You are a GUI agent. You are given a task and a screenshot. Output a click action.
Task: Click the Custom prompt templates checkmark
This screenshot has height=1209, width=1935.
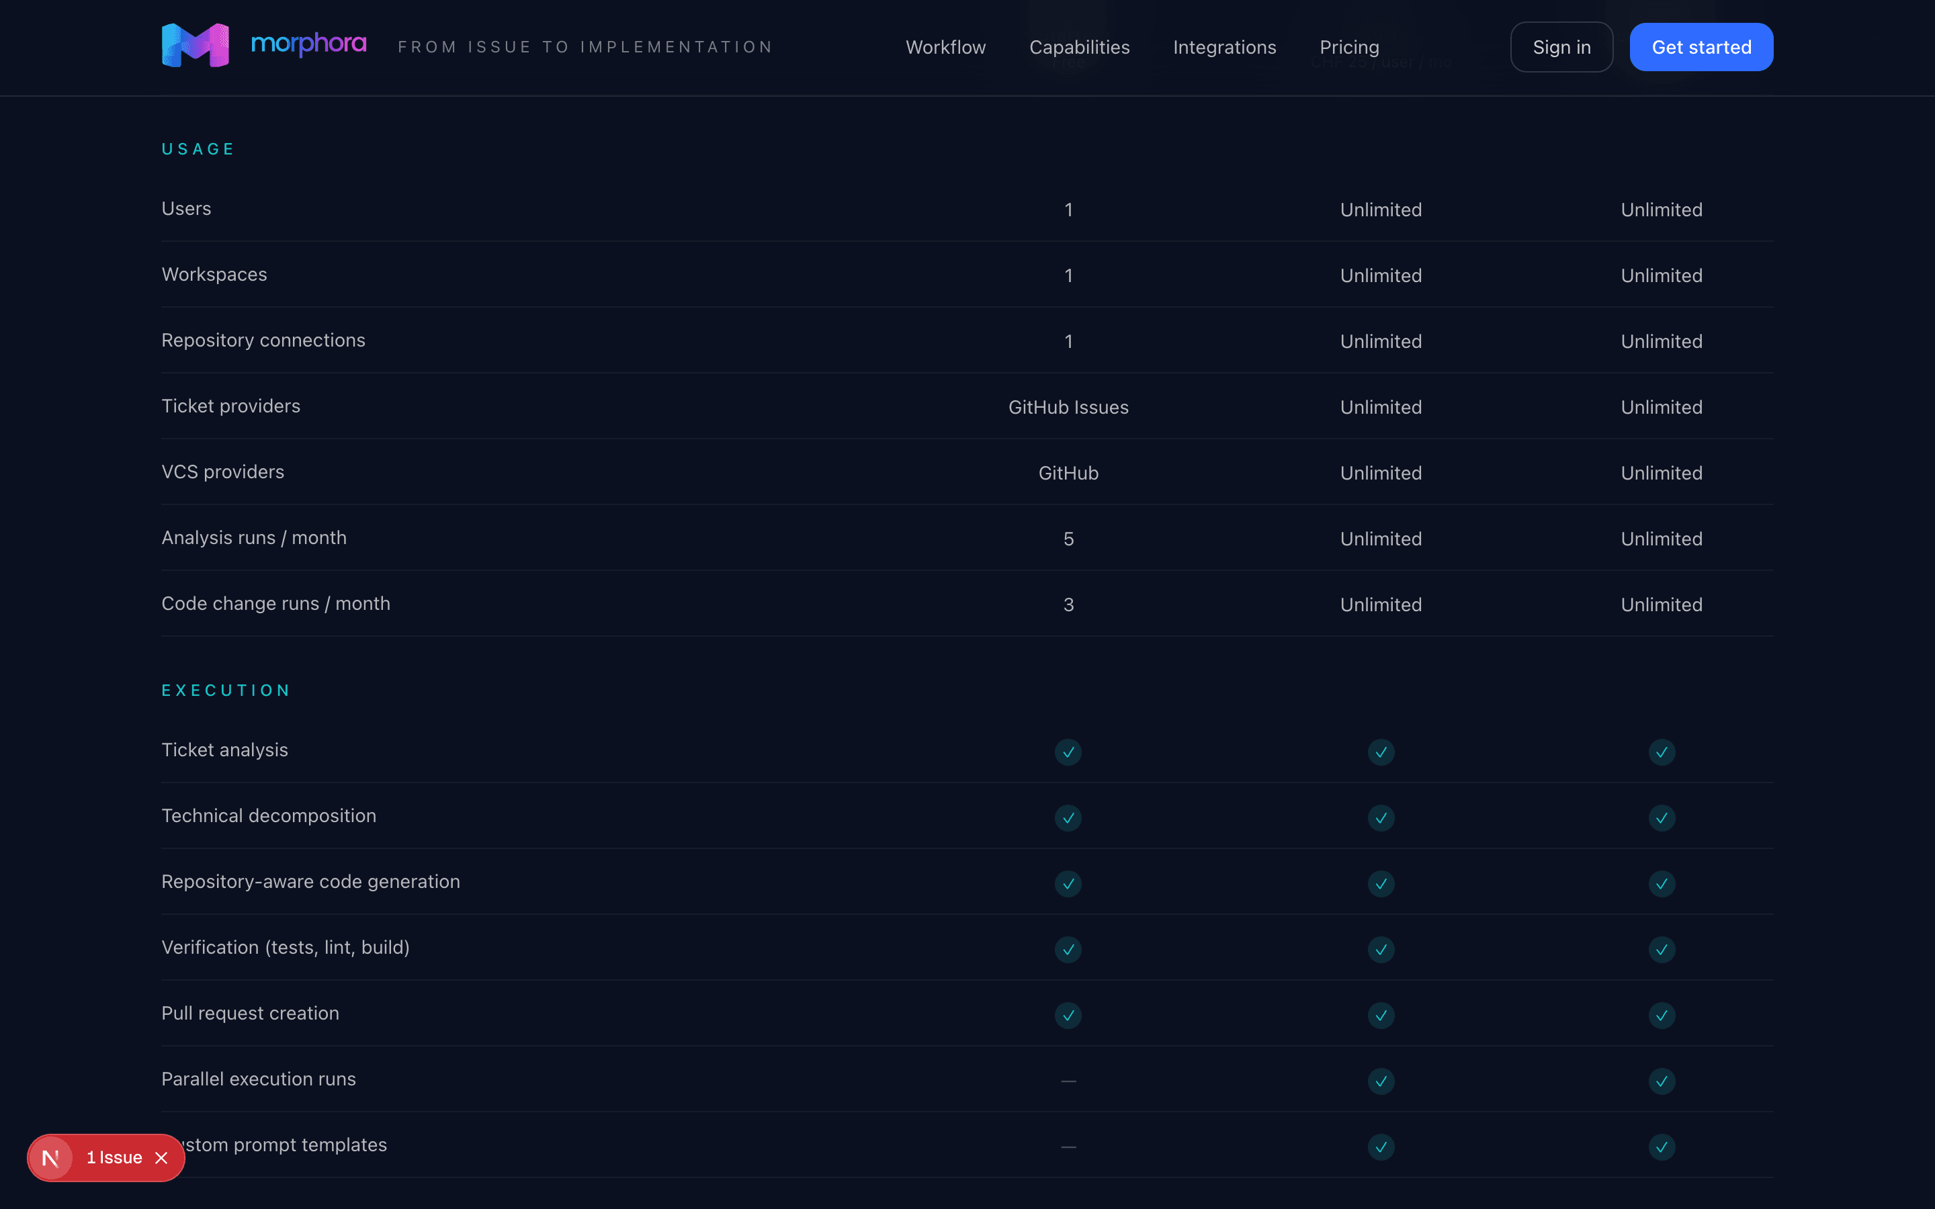click(x=1380, y=1147)
